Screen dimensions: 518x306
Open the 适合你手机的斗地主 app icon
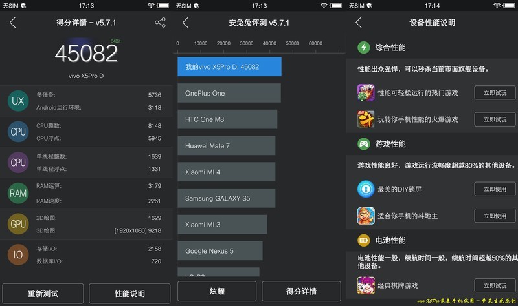click(x=366, y=216)
